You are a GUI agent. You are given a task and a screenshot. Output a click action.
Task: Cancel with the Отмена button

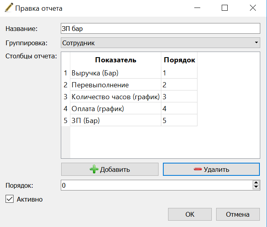tap(238, 214)
